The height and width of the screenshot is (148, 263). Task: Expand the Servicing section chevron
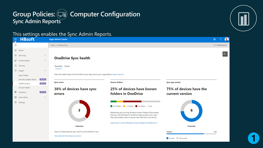point(45,55)
